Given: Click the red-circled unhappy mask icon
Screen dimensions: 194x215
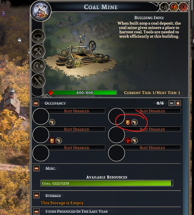Looking at the screenshot, I should [x=128, y=122].
